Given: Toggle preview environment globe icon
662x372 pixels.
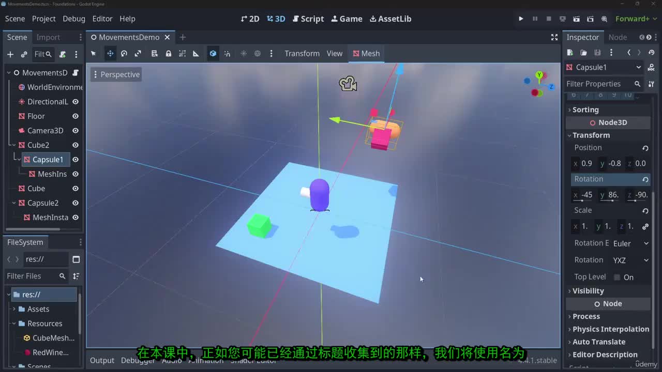Looking at the screenshot, I should (258, 53).
